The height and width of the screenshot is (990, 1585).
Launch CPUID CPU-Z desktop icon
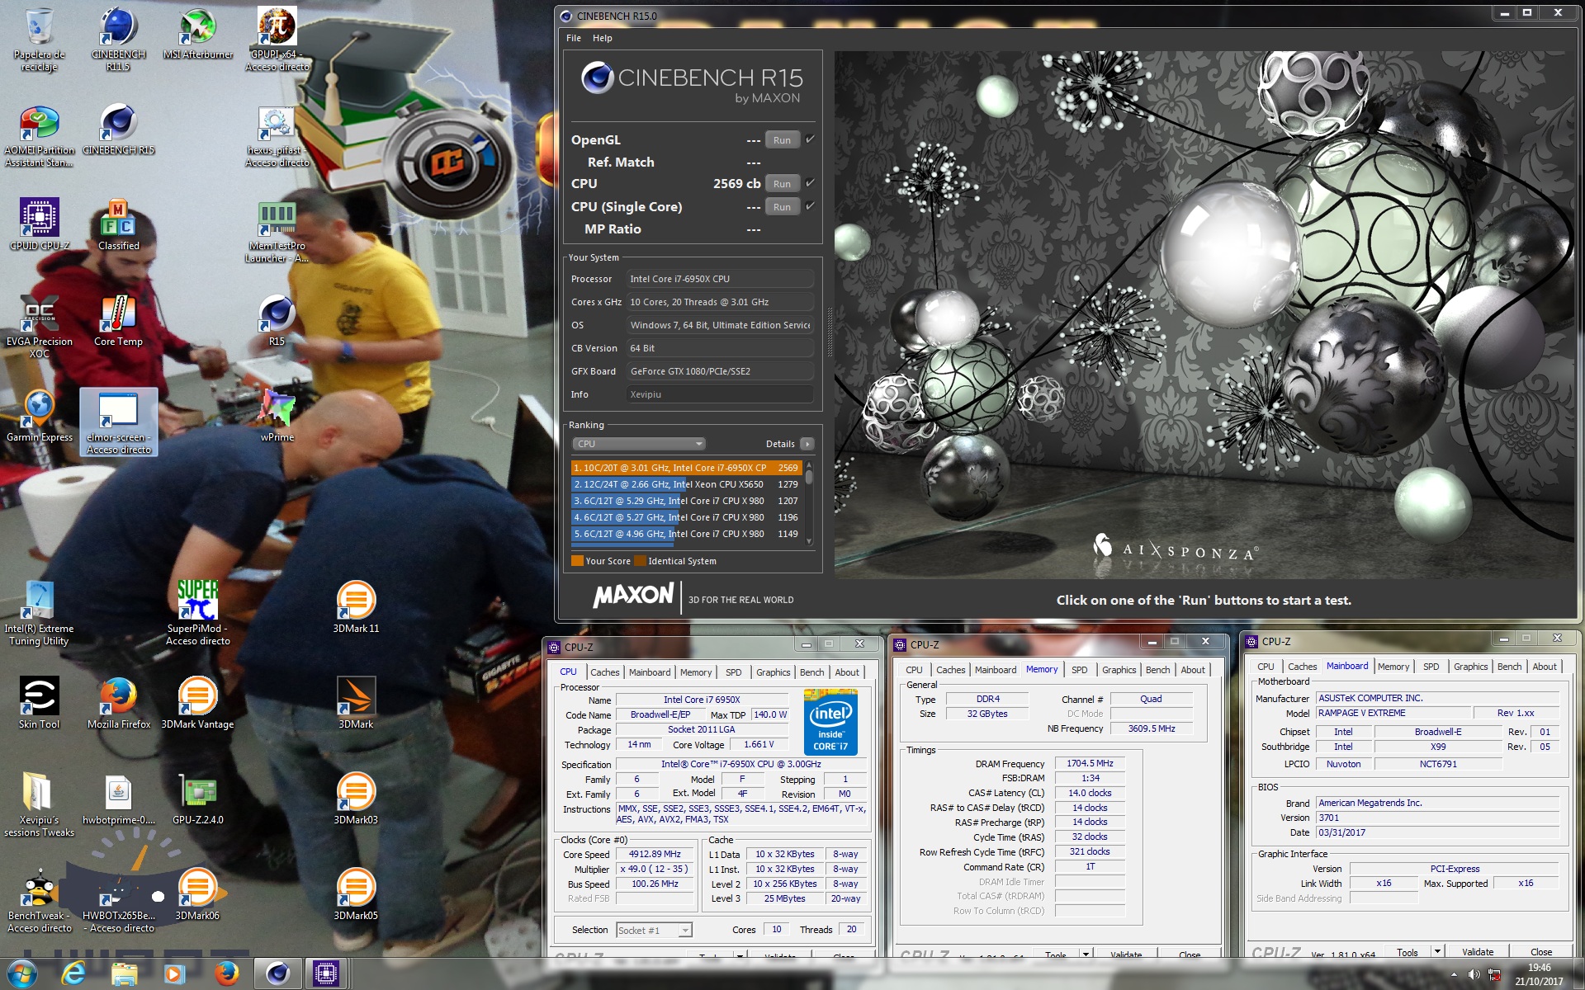(x=39, y=224)
